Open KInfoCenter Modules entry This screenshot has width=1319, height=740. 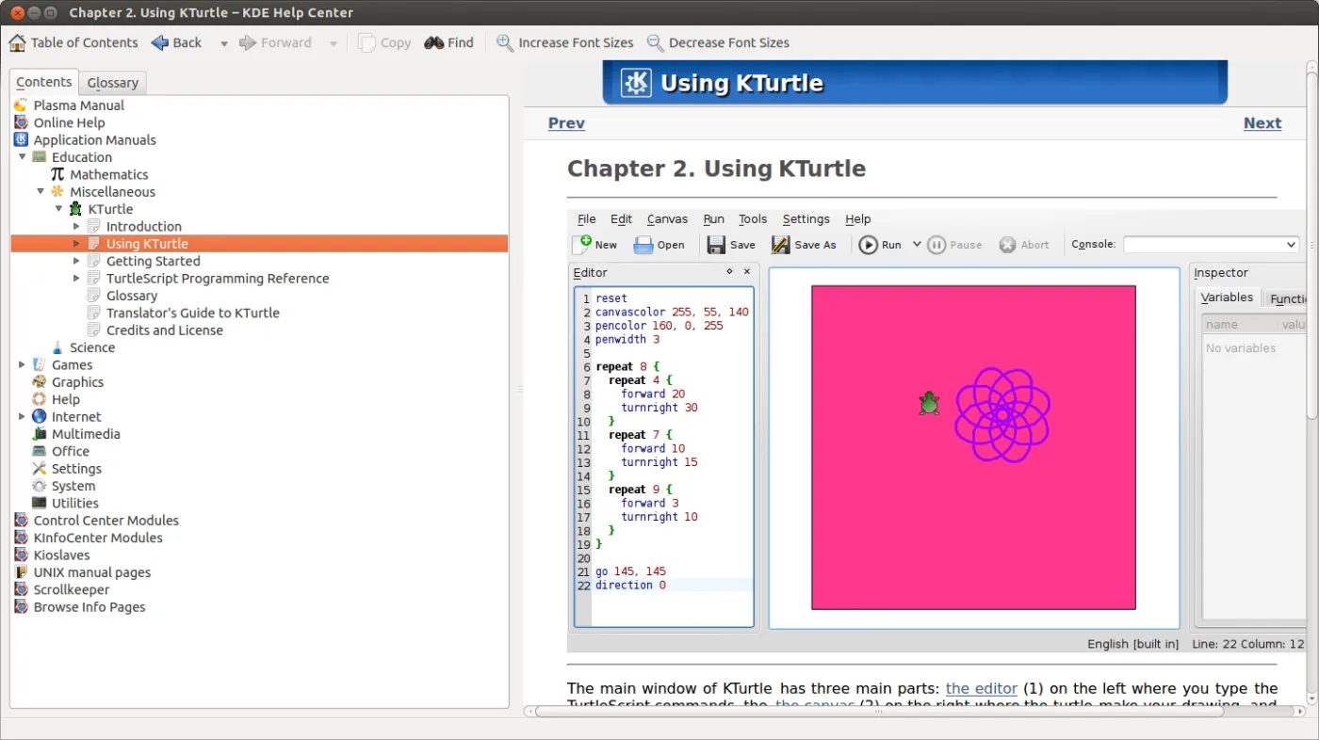(x=98, y=538)
